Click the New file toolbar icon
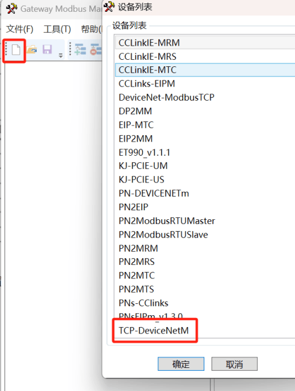 (16, 50)
